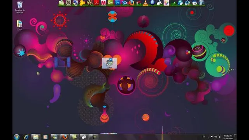Open the 3D app icon in the dock

124,3
